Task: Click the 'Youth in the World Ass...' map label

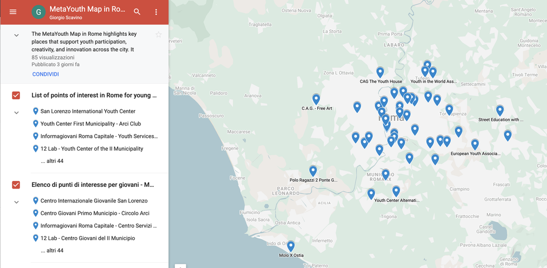Action: point(434,81)
